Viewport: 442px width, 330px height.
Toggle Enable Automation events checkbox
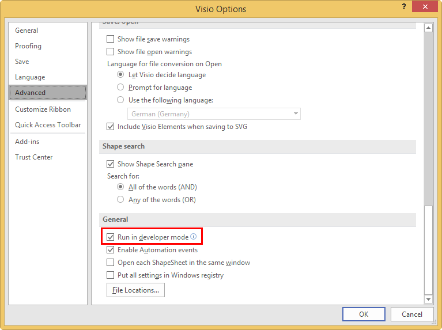point(110,250)
